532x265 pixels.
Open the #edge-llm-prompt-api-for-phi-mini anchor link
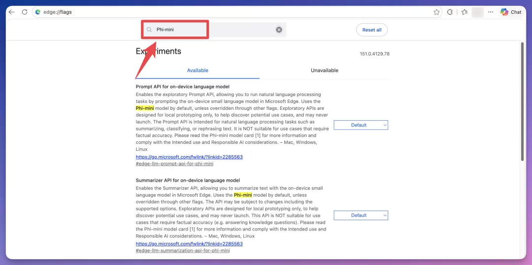coord(174,164)
